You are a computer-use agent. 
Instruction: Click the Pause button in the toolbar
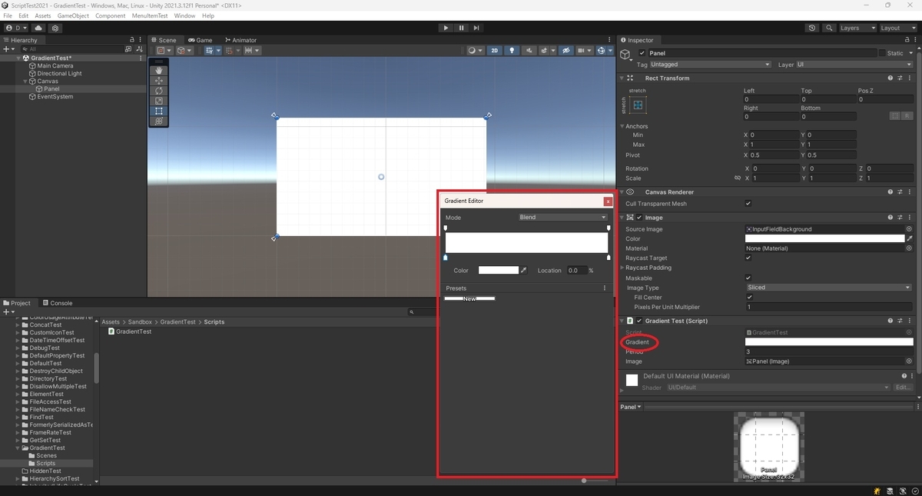(461, 28)
